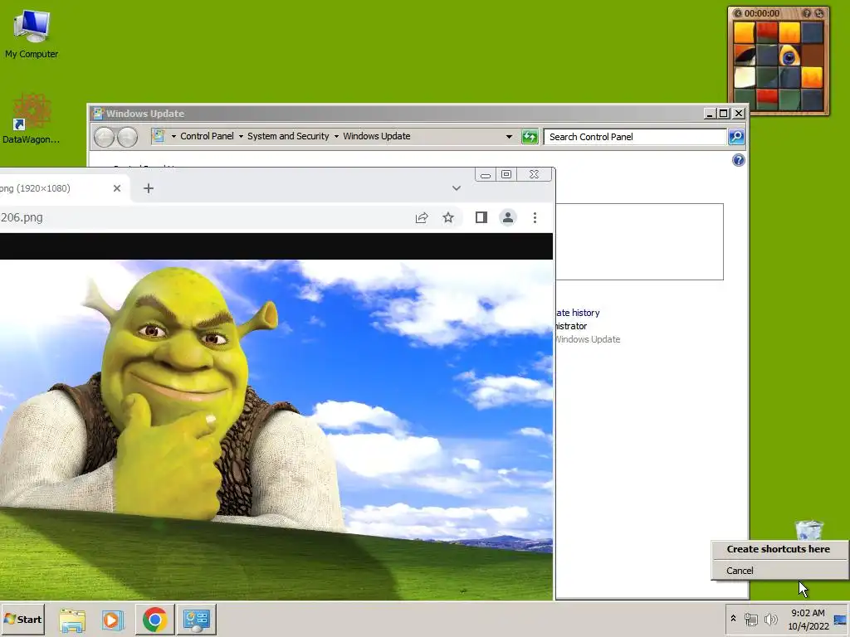
Task: Open Chrome's tab search chevron
Action: coord(457,188)
